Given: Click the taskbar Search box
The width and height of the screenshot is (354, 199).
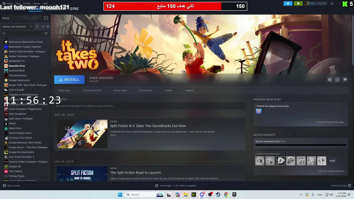Looking at the screenshot, I should click(145, 195).
